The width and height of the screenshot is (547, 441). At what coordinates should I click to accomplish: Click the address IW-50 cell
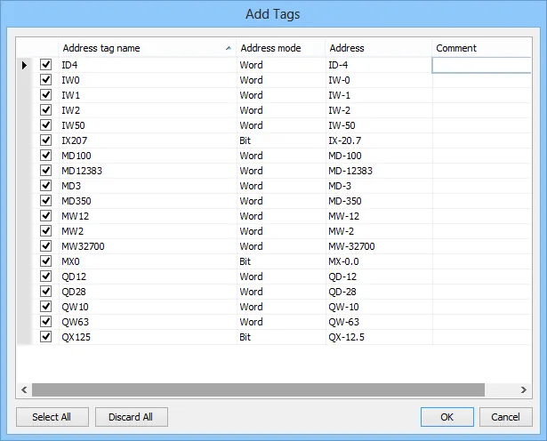click(379, 125)
